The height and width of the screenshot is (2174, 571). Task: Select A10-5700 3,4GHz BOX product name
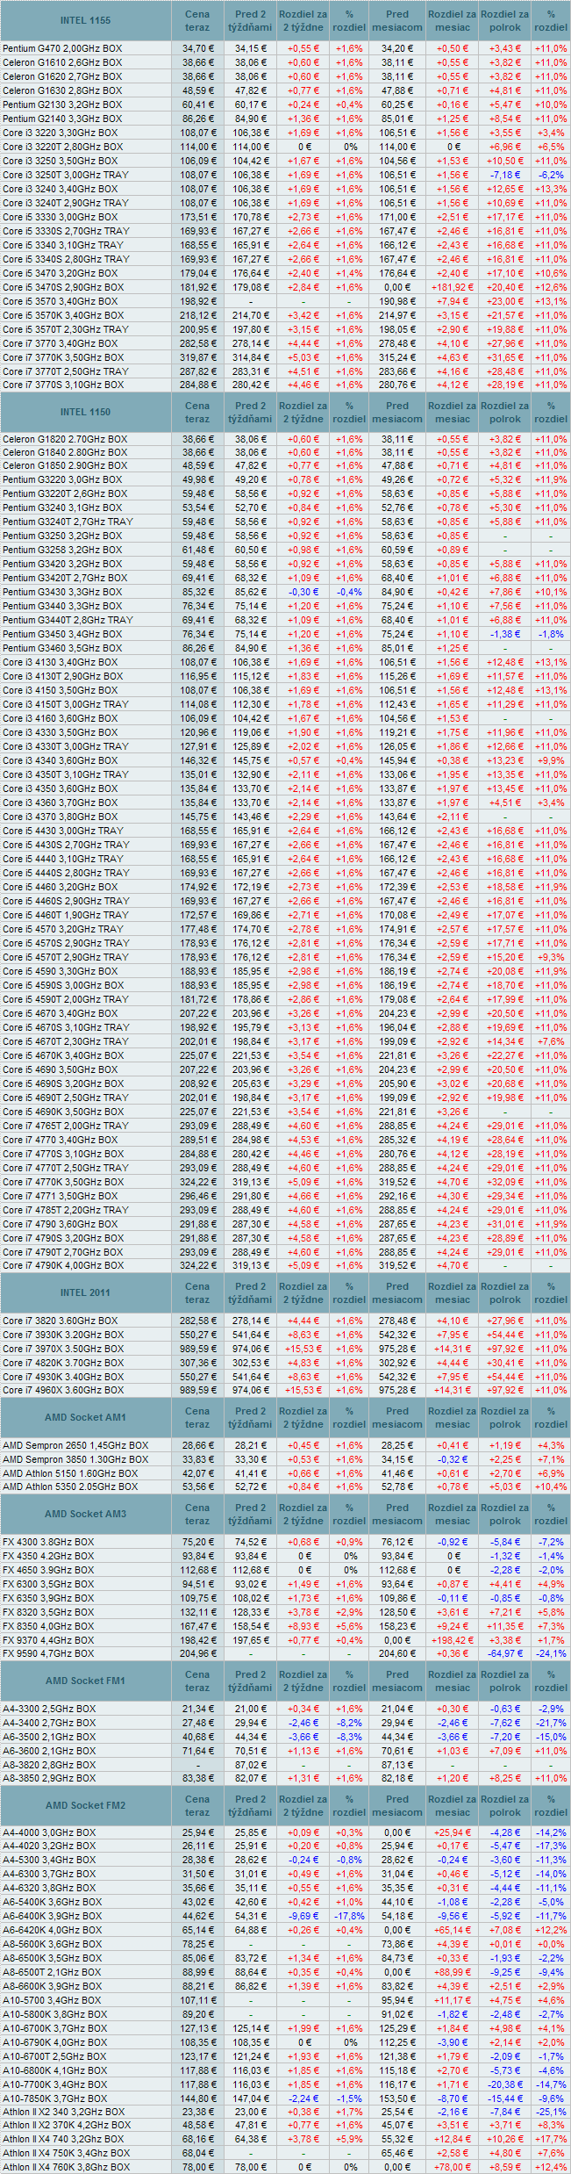(53, 2000)
